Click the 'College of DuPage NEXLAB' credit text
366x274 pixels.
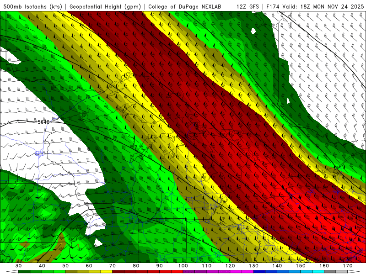[185, 6]
